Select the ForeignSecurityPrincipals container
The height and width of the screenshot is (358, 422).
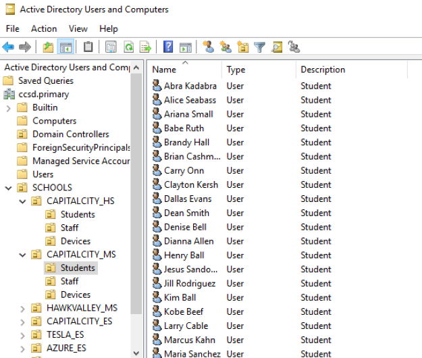click(x=81, y=147)
